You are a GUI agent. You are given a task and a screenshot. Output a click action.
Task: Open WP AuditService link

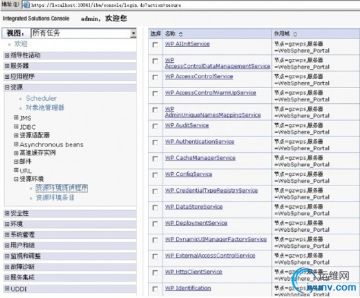pos(187,125)
